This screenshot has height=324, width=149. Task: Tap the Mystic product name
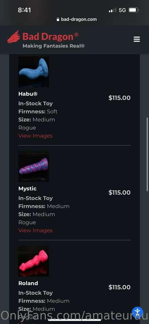coord(27,188)
